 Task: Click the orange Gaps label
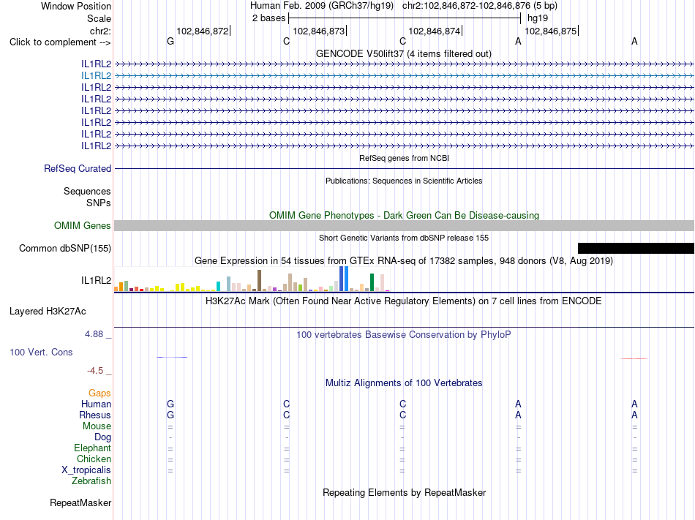[x=99, y=393]
